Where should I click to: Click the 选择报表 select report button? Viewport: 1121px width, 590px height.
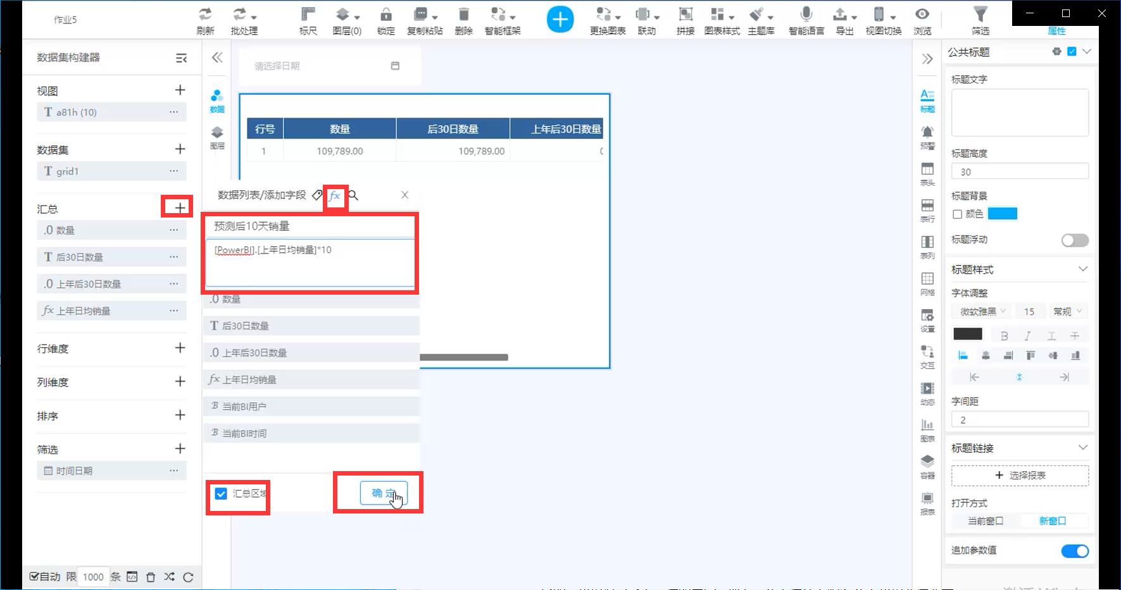click(1020, 475)
